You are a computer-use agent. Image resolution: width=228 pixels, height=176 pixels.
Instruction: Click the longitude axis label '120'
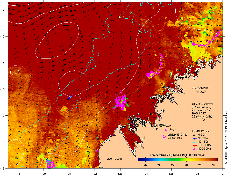(x=44, y=173)
